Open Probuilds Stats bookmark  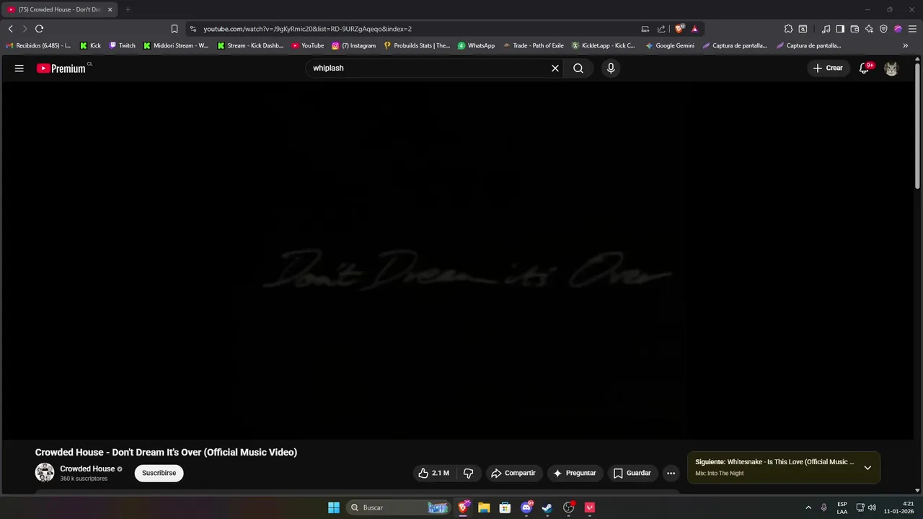pyautogui.click(x=417, y=45)
